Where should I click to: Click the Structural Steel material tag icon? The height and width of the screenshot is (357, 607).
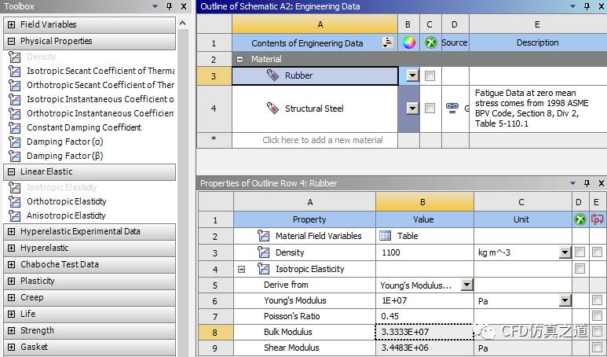point(273,109)
